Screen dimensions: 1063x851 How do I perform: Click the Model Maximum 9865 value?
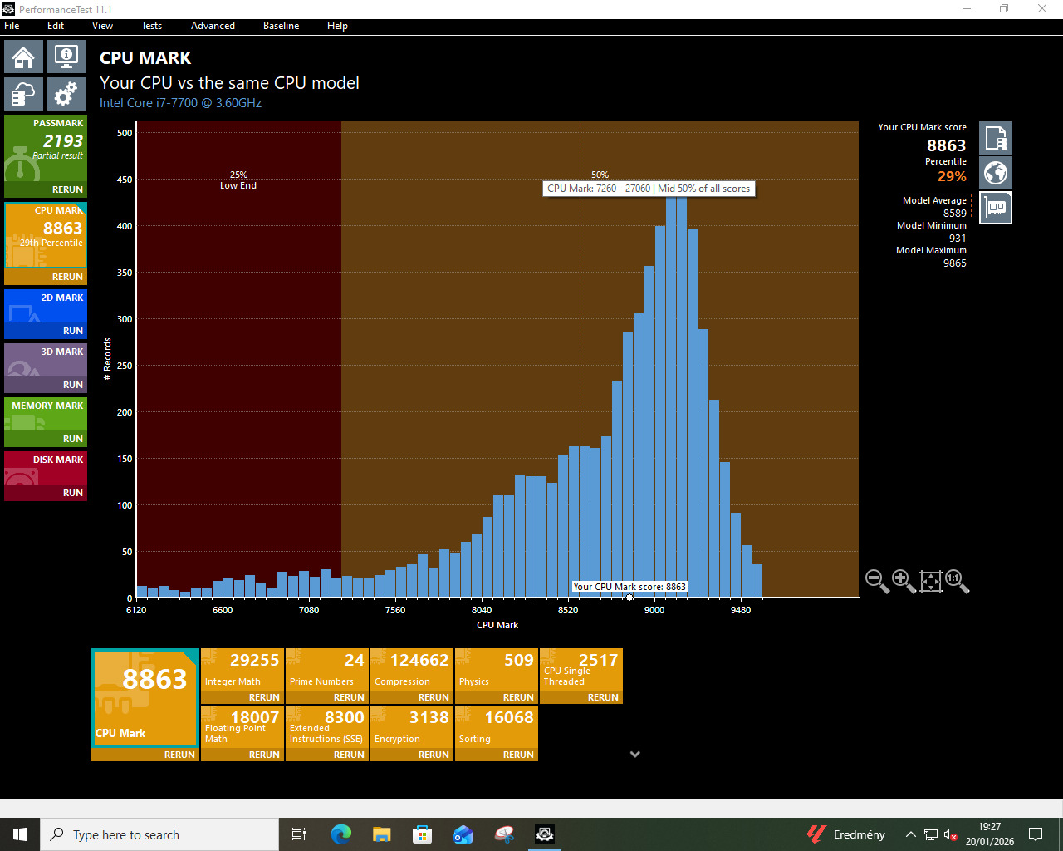point(954,263)
